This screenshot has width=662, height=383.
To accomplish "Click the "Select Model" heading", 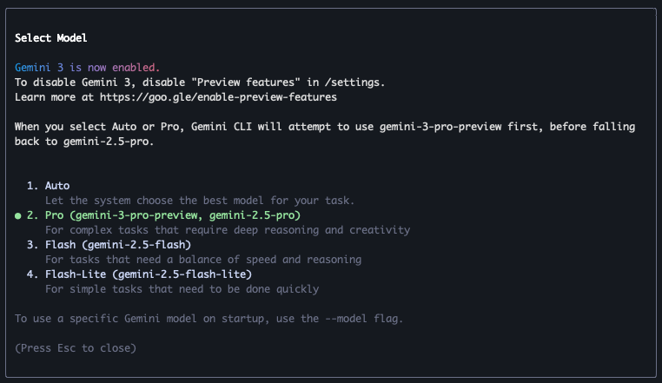I will point(51,38).
